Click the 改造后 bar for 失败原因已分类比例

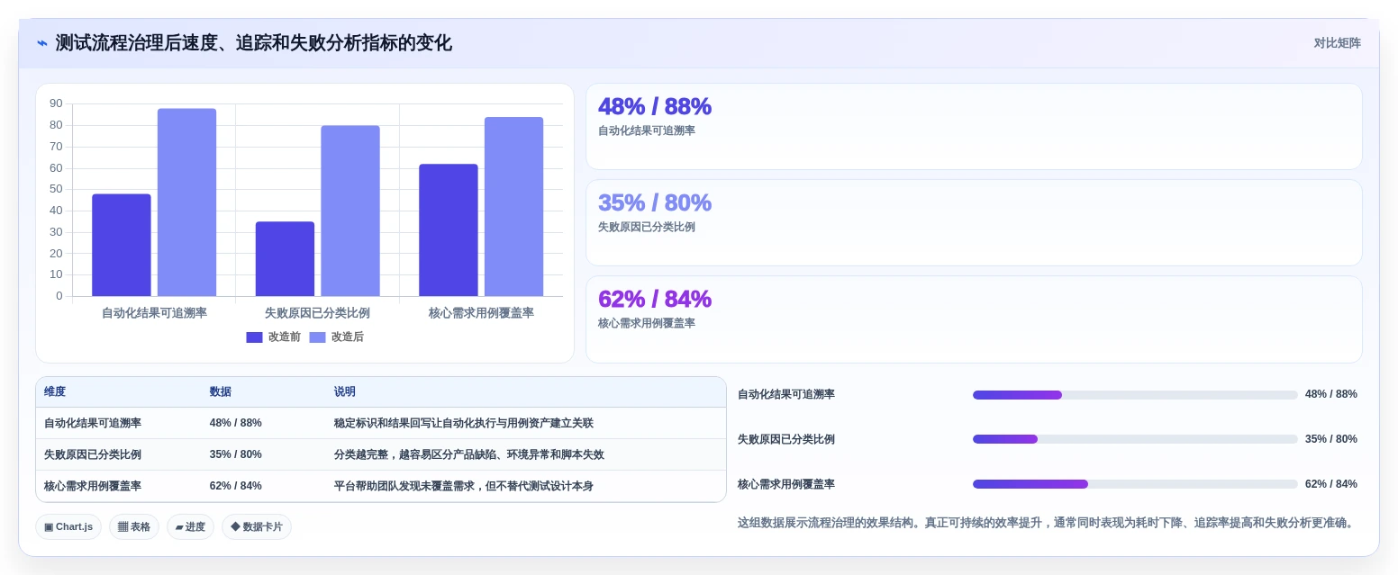tap(350, 211)
